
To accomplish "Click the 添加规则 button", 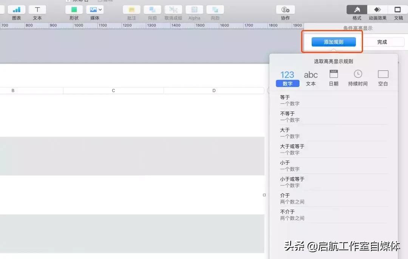I will pos(332,42).
